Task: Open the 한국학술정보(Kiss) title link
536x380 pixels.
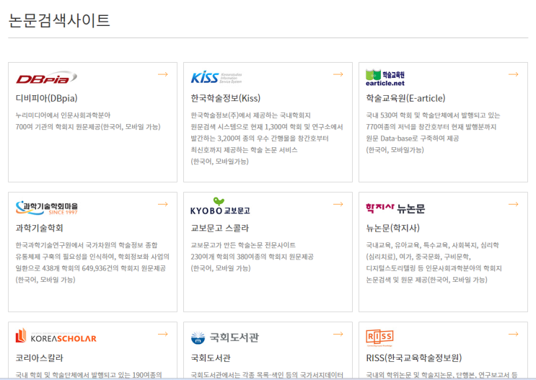Action: pyautogui.click(x=226, y=98)
